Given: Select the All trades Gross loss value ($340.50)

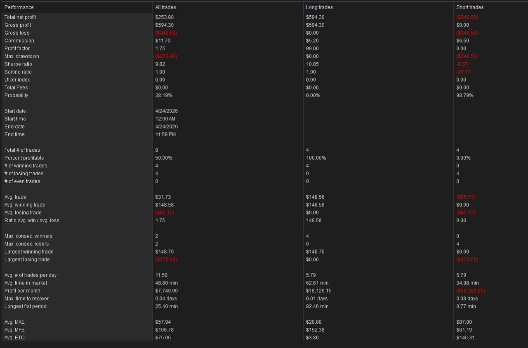Looking at the screenshot, I should (166, 33).
